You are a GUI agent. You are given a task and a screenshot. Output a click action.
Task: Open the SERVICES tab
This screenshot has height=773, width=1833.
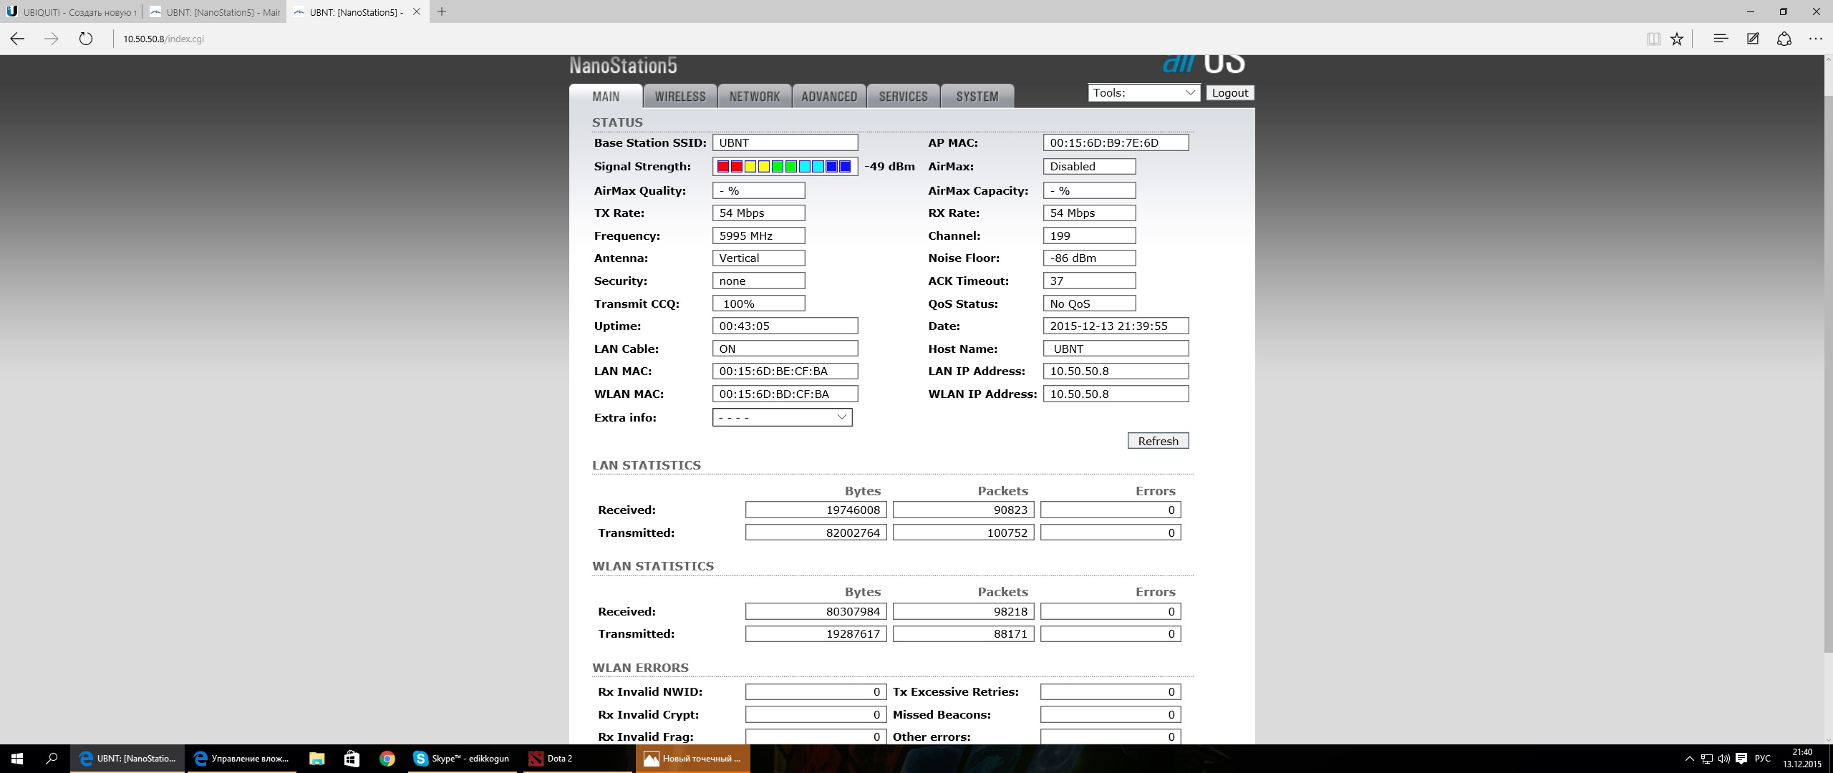(x=904, y=97)
